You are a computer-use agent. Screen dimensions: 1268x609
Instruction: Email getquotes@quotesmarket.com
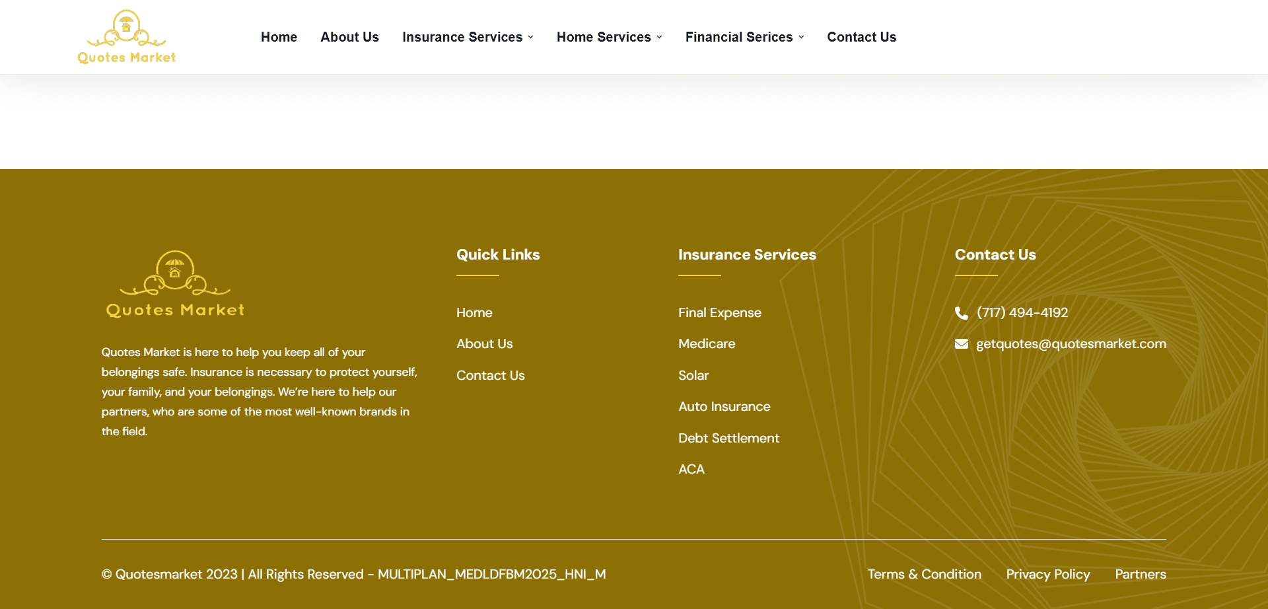tap(1071, 343)
